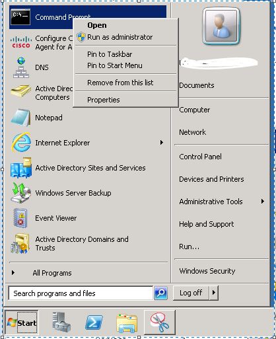
Task: Click Active Directory Sites and Services text
Action: pos(90,168)
